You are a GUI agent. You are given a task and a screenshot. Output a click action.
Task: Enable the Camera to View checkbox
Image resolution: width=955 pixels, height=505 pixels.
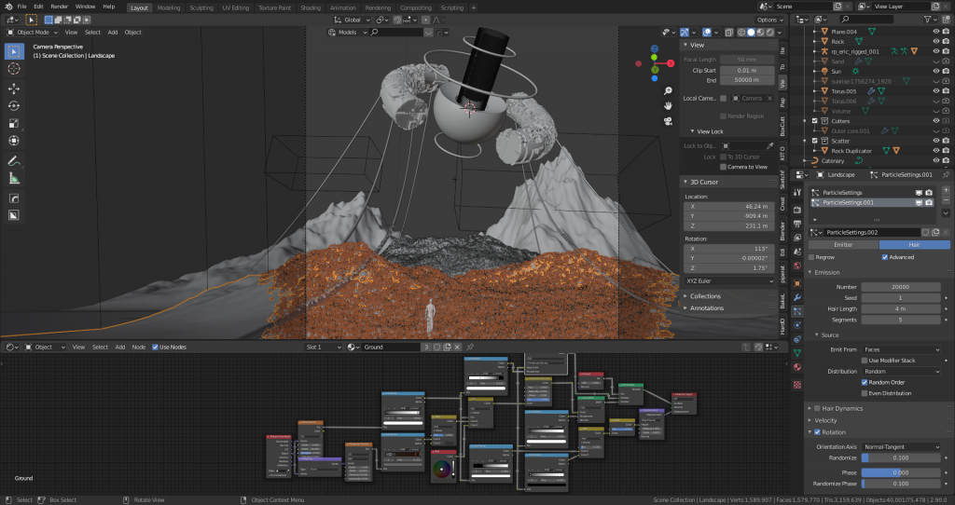click(x=724, y=167)
